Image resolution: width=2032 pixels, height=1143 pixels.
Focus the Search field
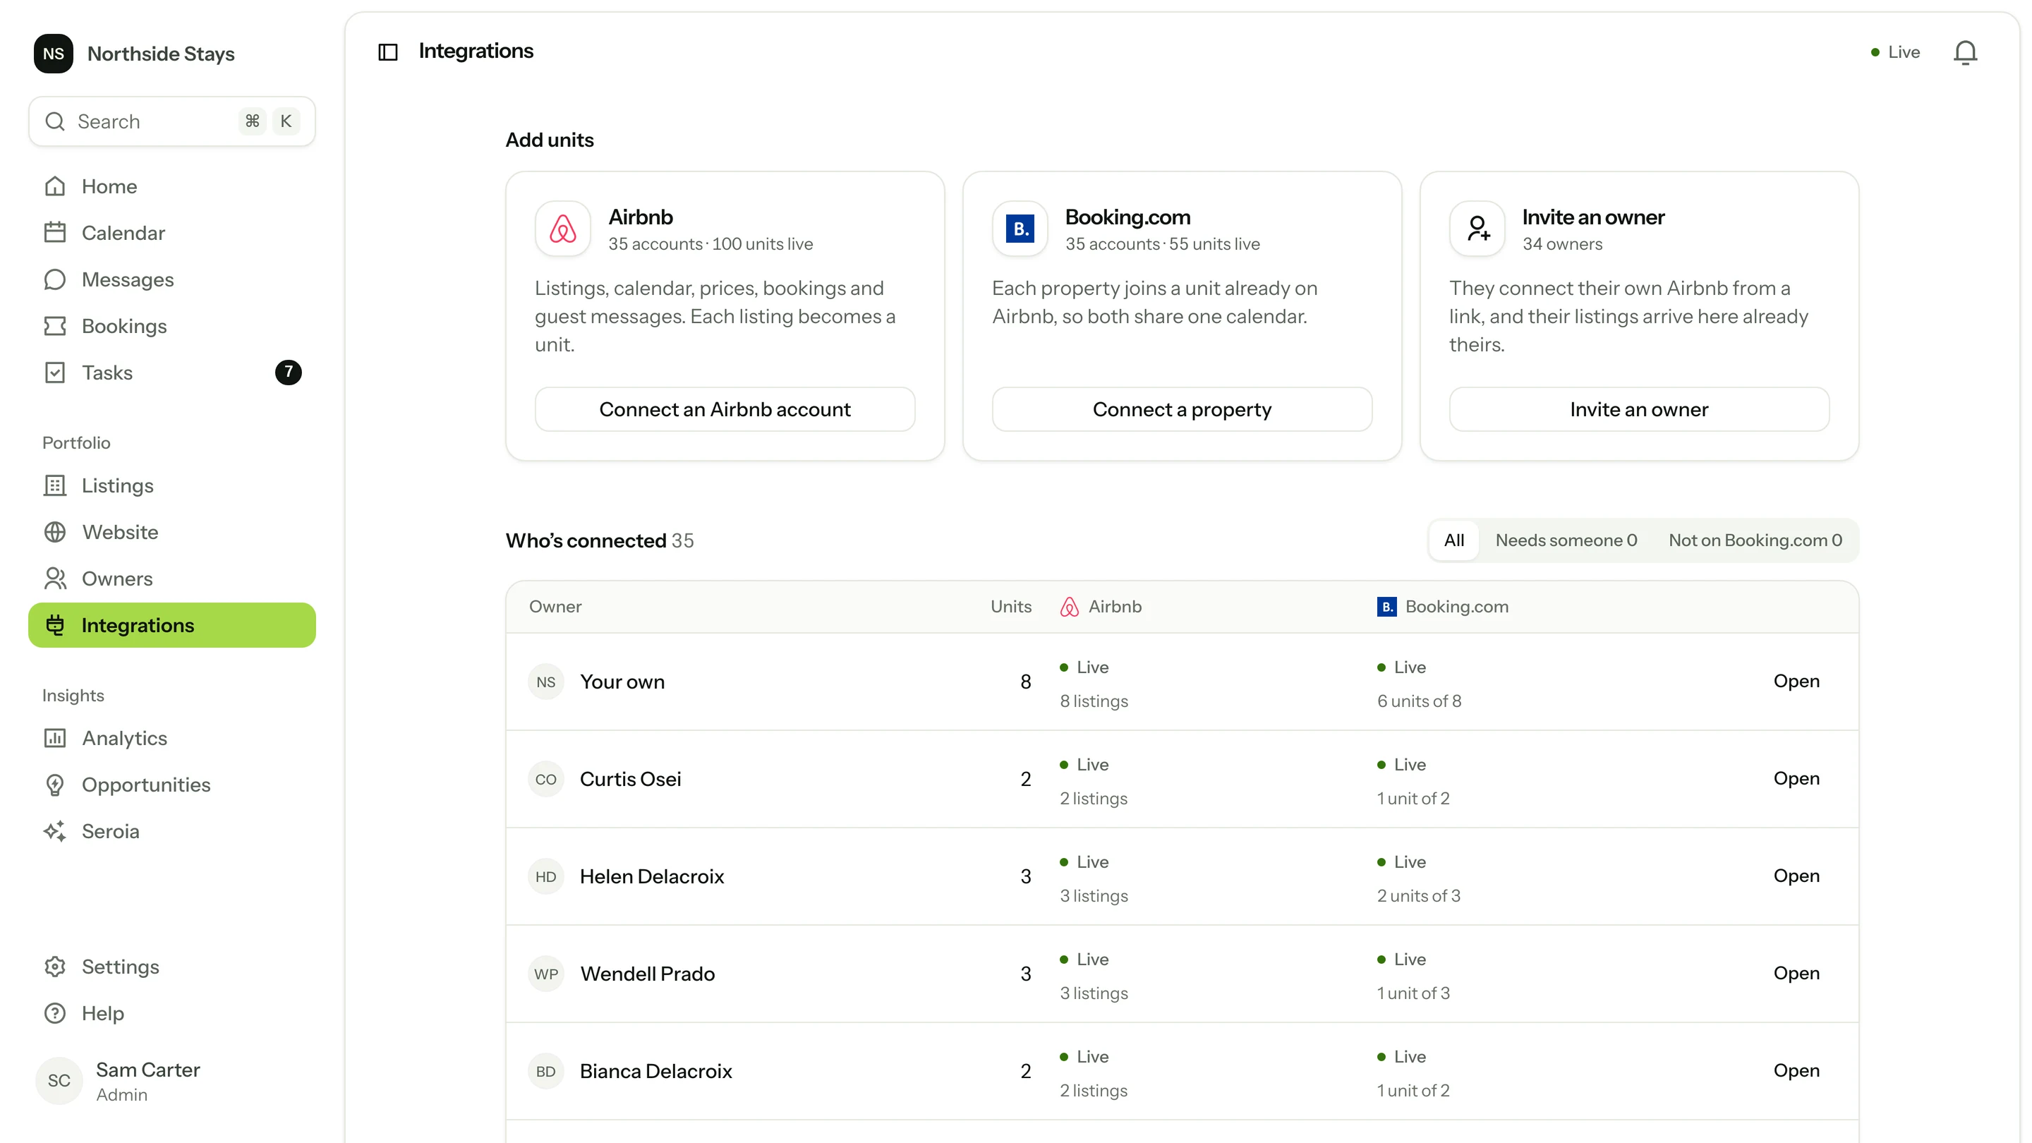tap(172, 121)
